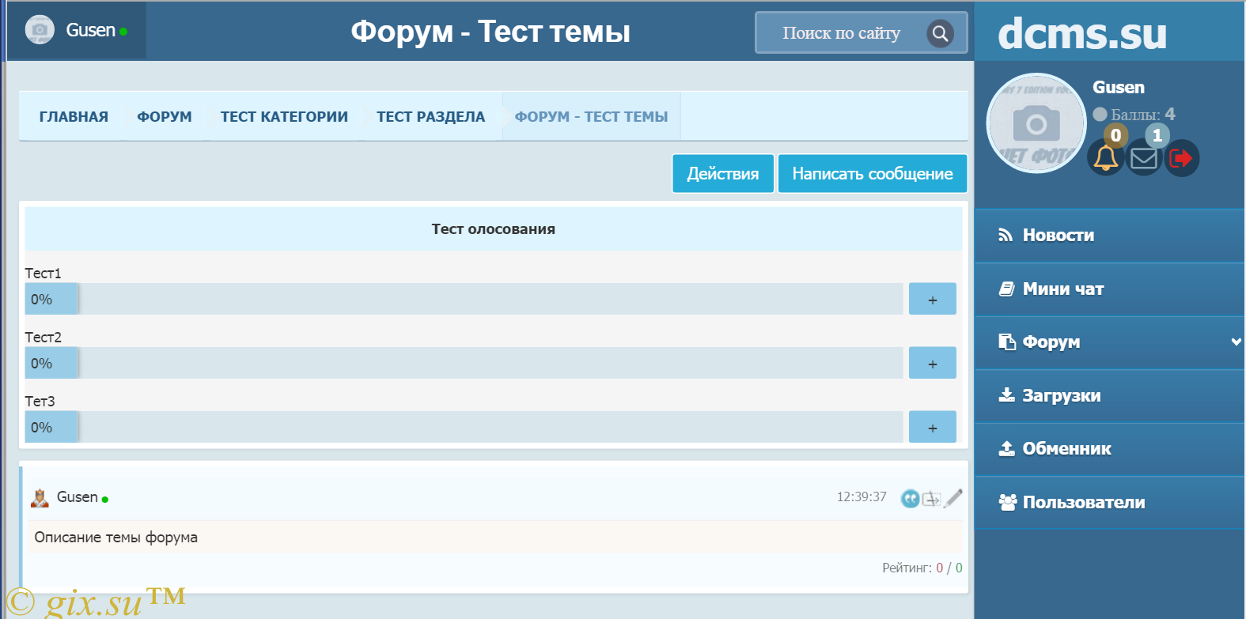The width and height of the screenshot is (1246, 619).
Task: Click the Тест1 poll progress bar
Action: pyautogui.click(x=464, y=299)
